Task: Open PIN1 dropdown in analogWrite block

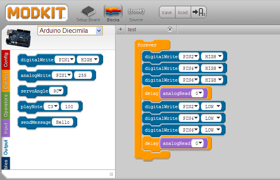Action: click(x=62, y=75)
